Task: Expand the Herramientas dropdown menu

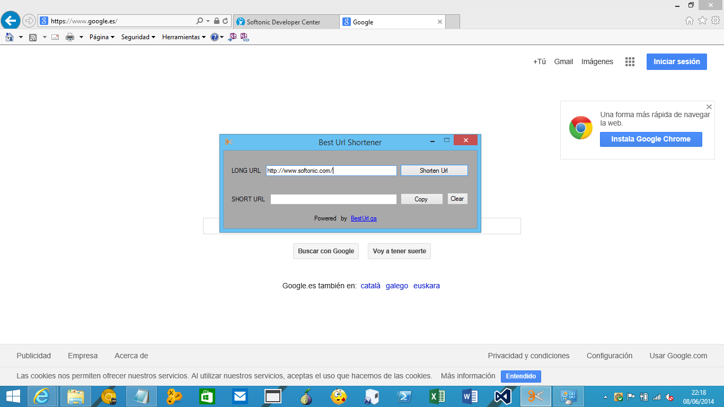Action: coord(184,37)
